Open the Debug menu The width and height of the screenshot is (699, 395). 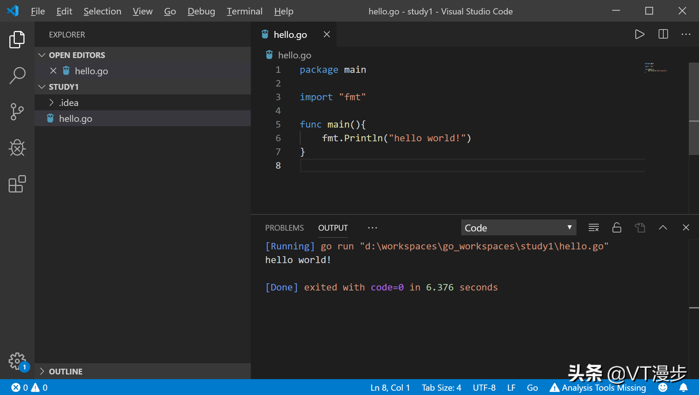click(x=201, y=11)
